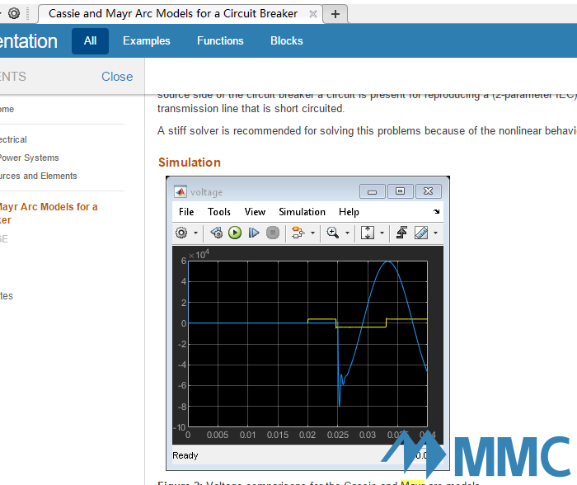
Task: Click scale Y-axis limits icon
Action: pyautogui.click(x=368, y=233)
